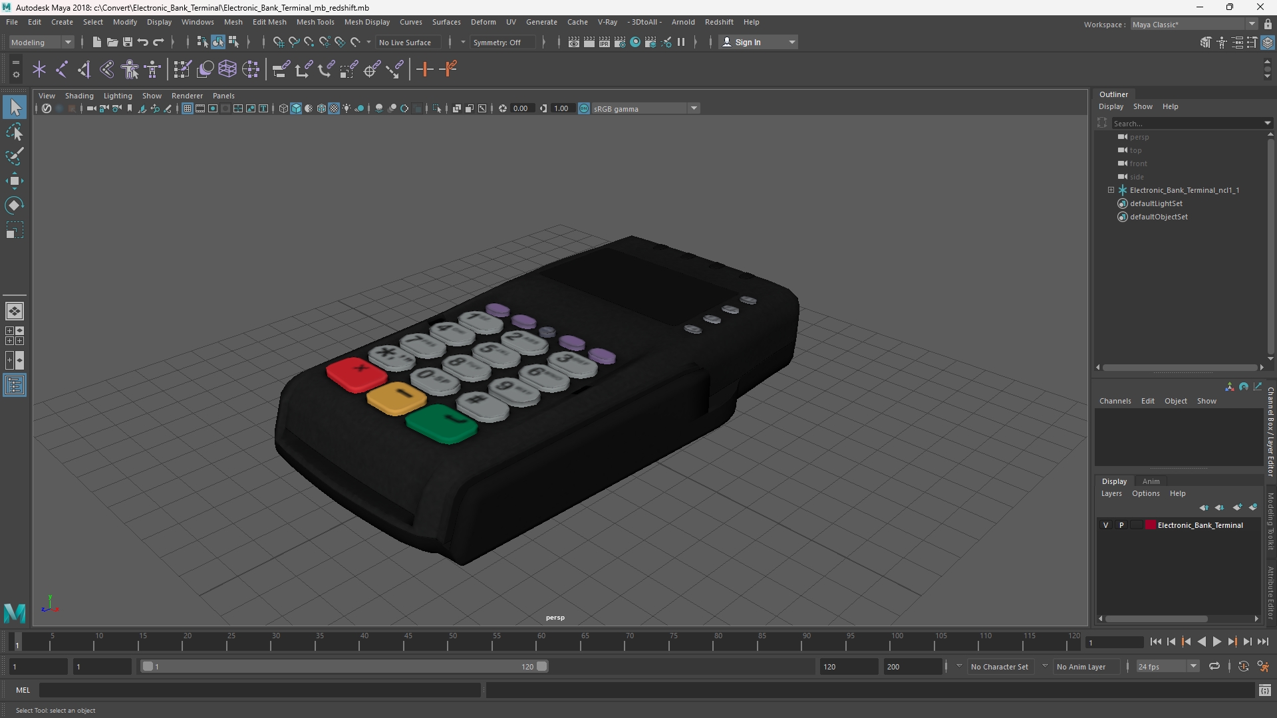The width and height of the screenshot is (1277, 718).
Task: Toggle loop playback button
Action: click(x=1214, y=666)
